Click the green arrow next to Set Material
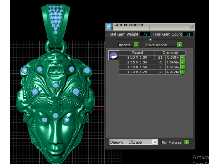 tap(187, 142)
